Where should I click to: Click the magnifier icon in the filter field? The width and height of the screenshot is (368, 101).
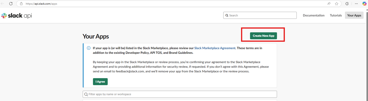[86, 94]
